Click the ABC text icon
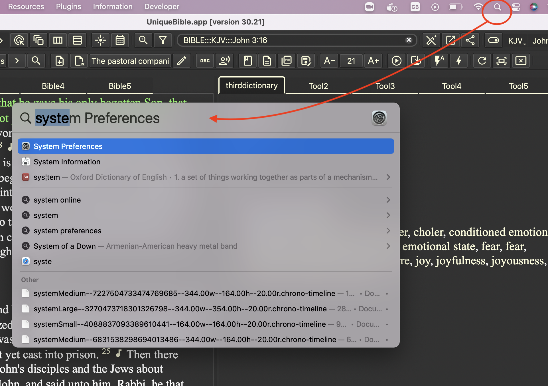The height and width of the screenshot is (386, 548). [x=205, y=61]
